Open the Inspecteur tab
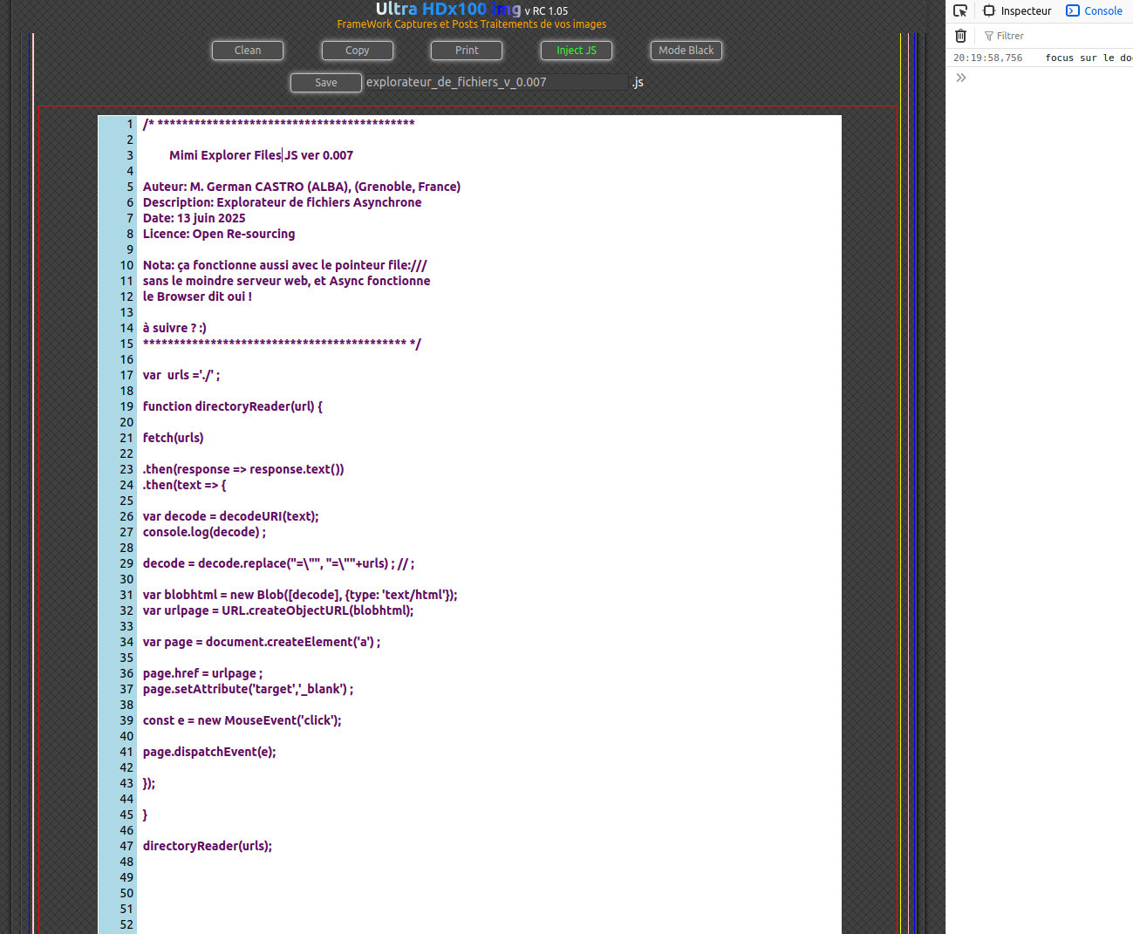The width and height of the screenshot is (1133, 934). pyautogui.click(x=1017, y=10)
